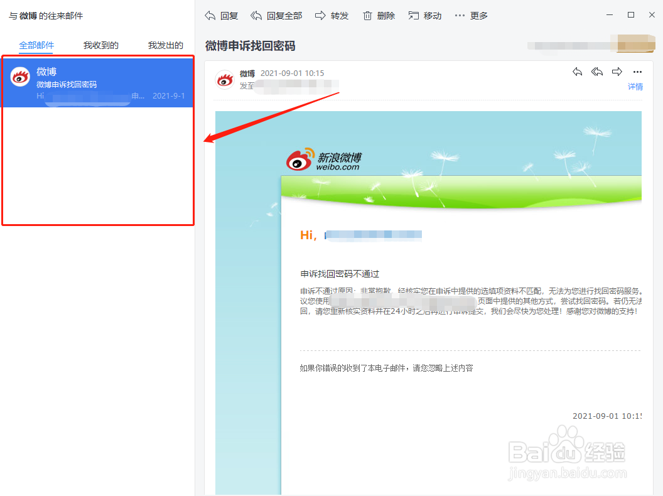Click the 申诉找回密码不通过 heading text

340,274
